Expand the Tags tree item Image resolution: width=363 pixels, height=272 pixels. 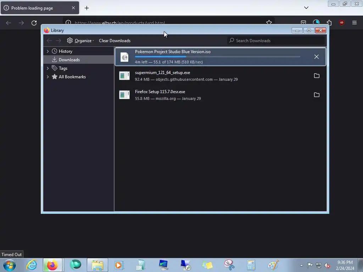[x=48, y=68]
